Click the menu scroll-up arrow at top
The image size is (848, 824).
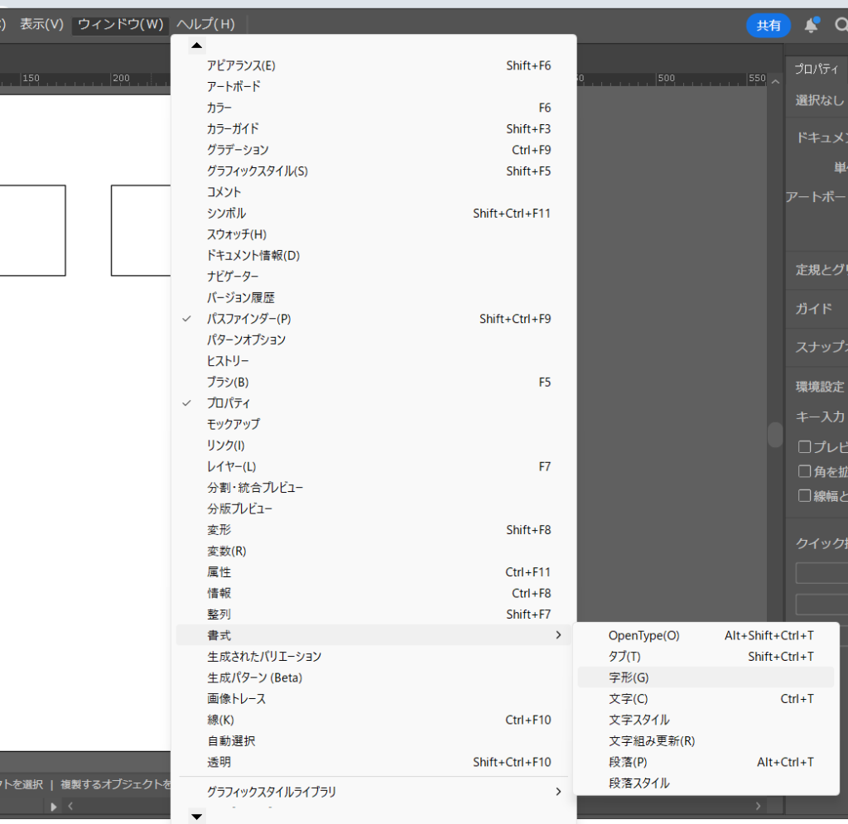pyautogui.click(x=196, y=45)
